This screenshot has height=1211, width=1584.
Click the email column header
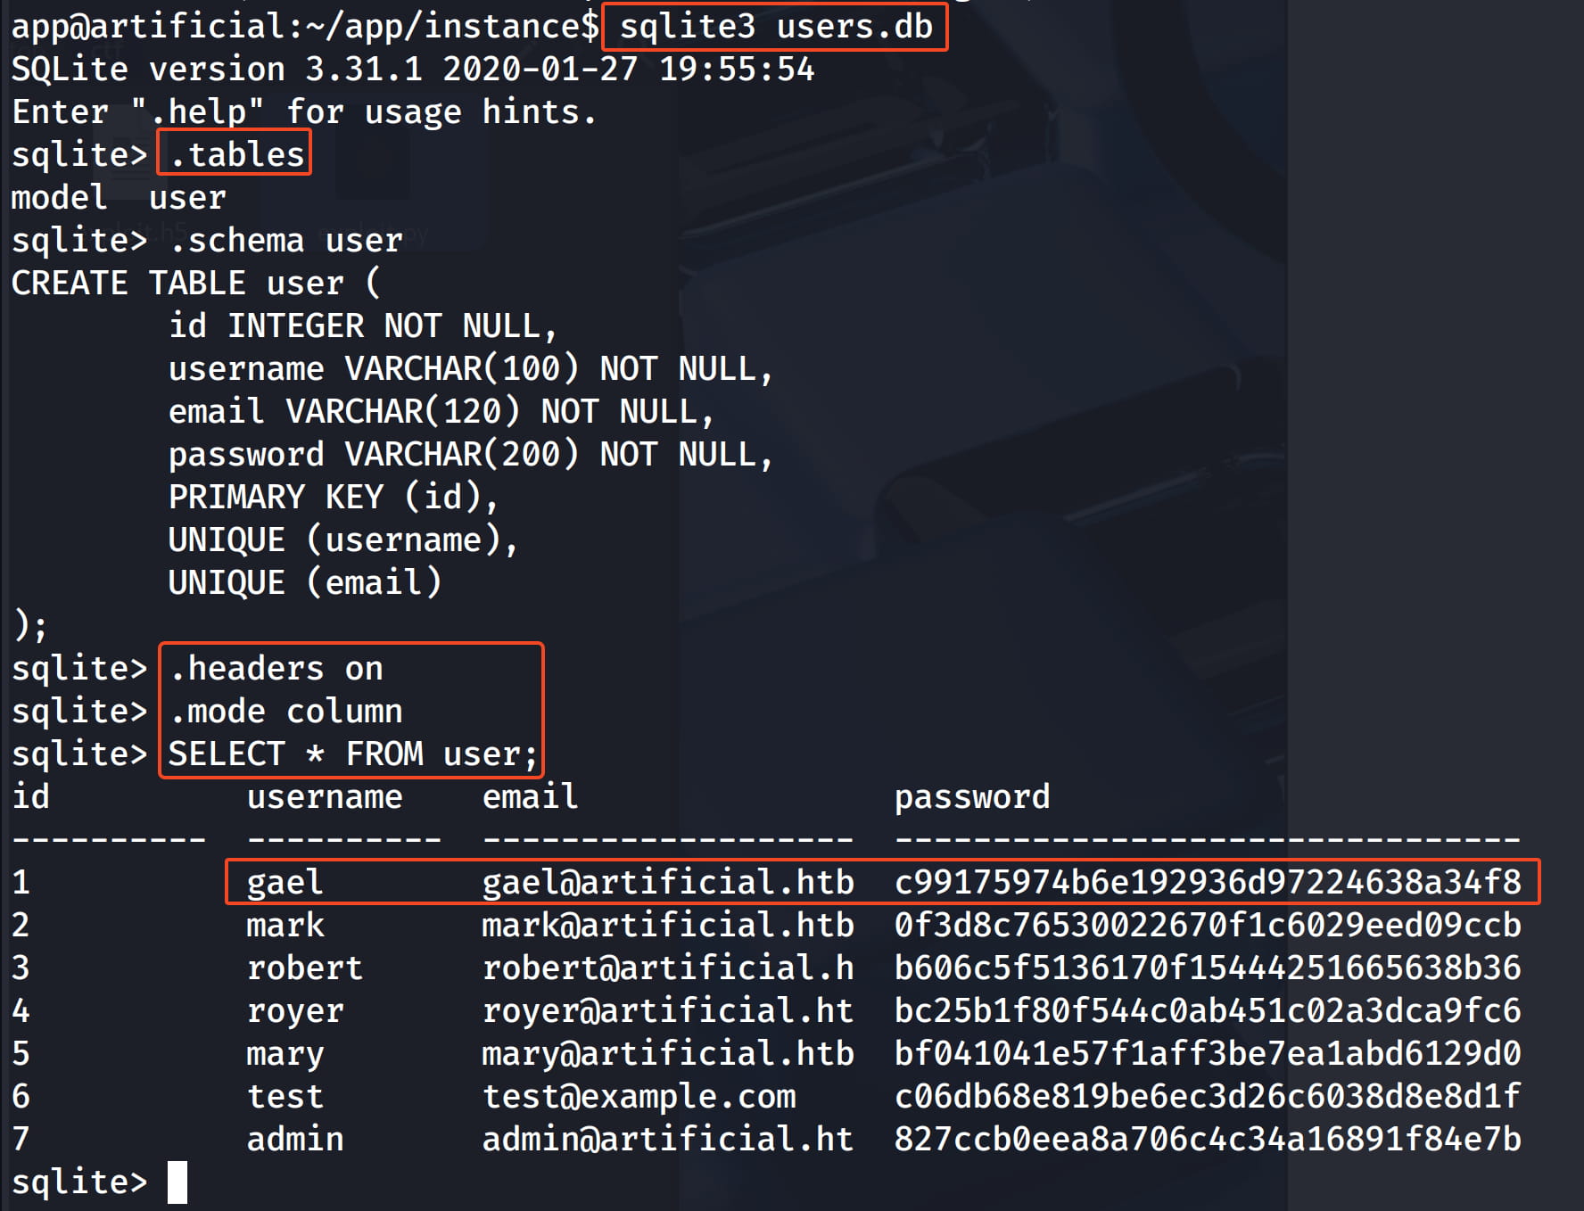(x=530, y=796)
